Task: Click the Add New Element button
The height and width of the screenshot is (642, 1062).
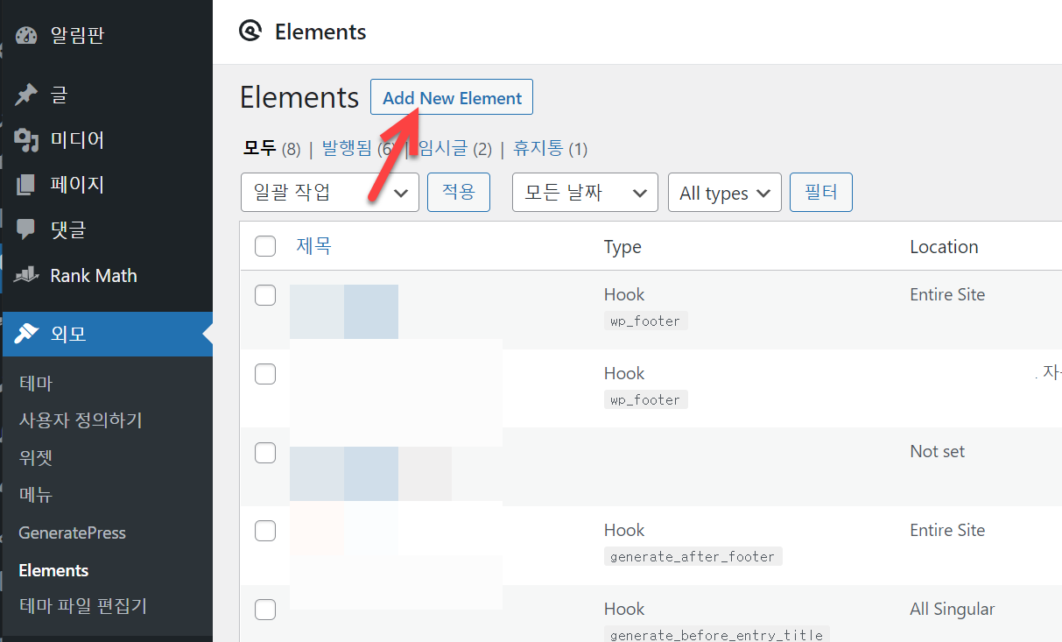Action: (452, 97)
